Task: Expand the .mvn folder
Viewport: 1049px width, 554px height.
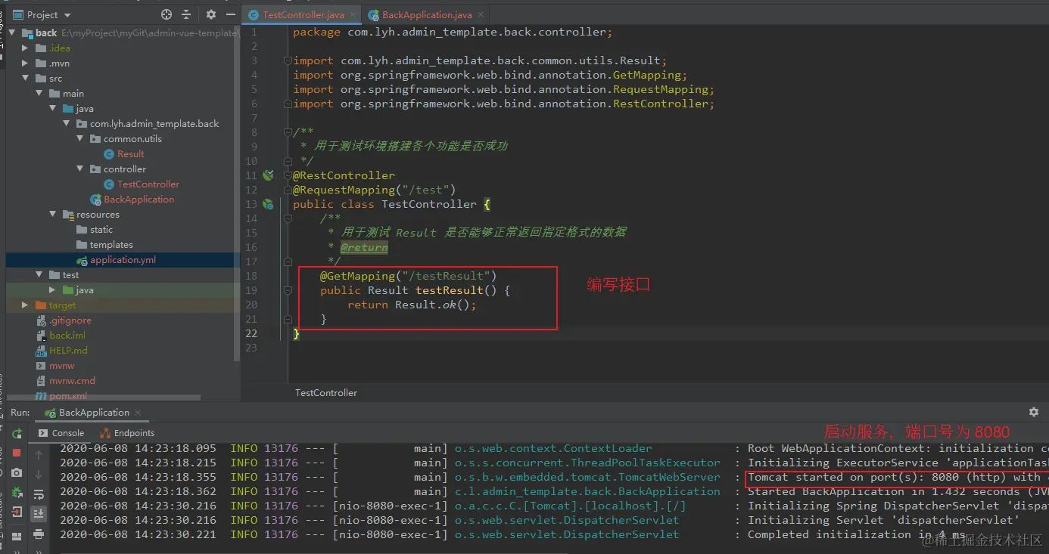Action: pos(26,63)
